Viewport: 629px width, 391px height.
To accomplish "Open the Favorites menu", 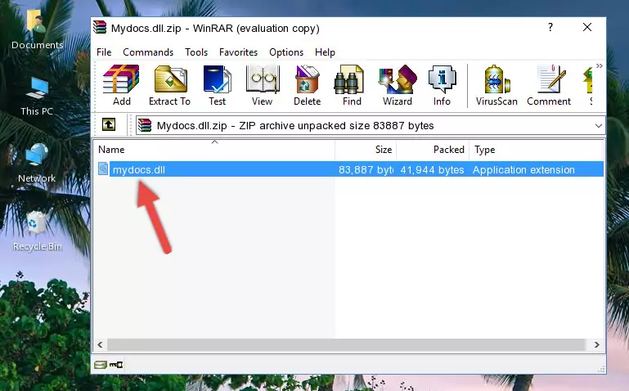I will pos(238,52).
